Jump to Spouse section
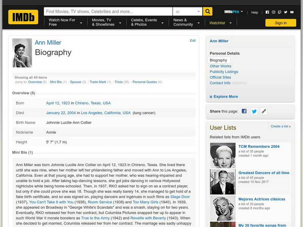The height and width of the screenshot is (227, 303). [x=75, y=82]
